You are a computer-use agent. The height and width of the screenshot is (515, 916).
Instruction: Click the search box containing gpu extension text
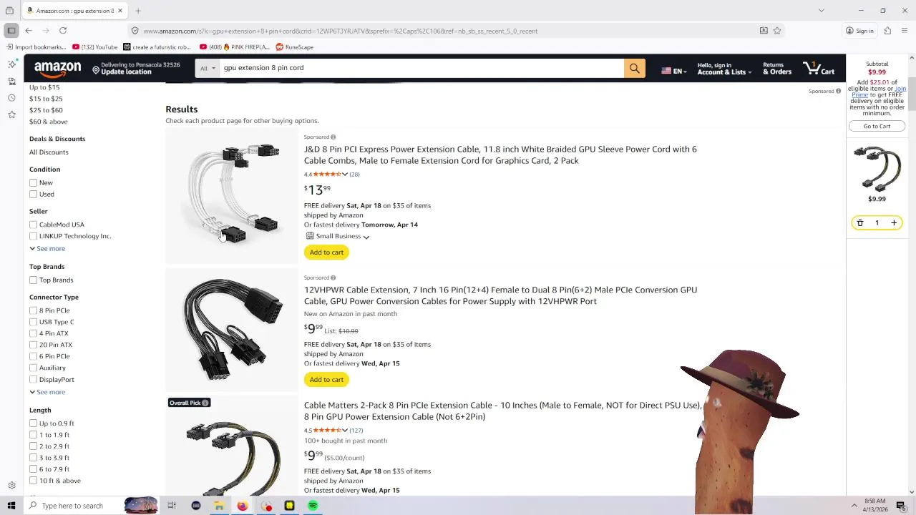(422, 68)
